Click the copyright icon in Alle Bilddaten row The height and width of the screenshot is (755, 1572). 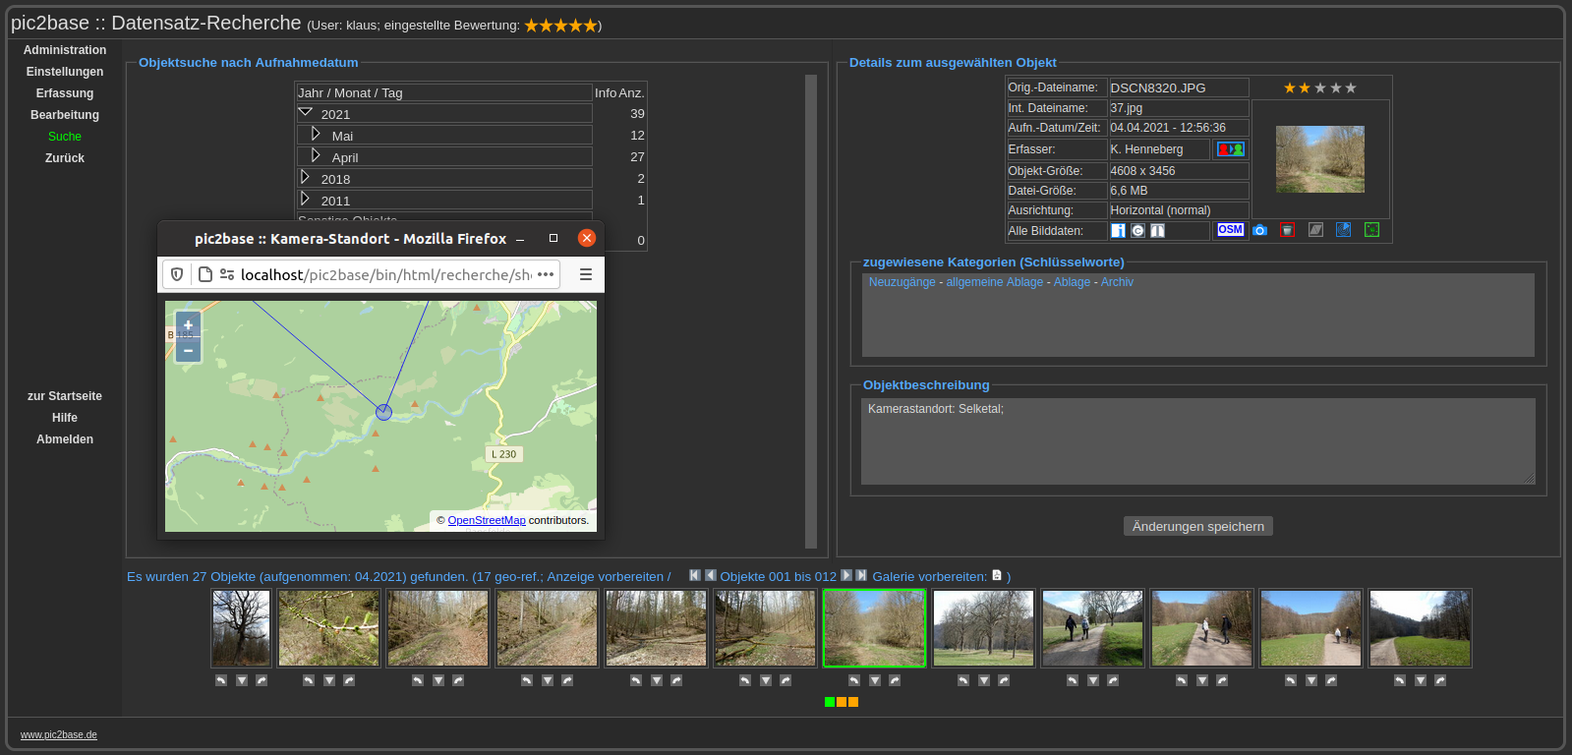point(1137,231)
